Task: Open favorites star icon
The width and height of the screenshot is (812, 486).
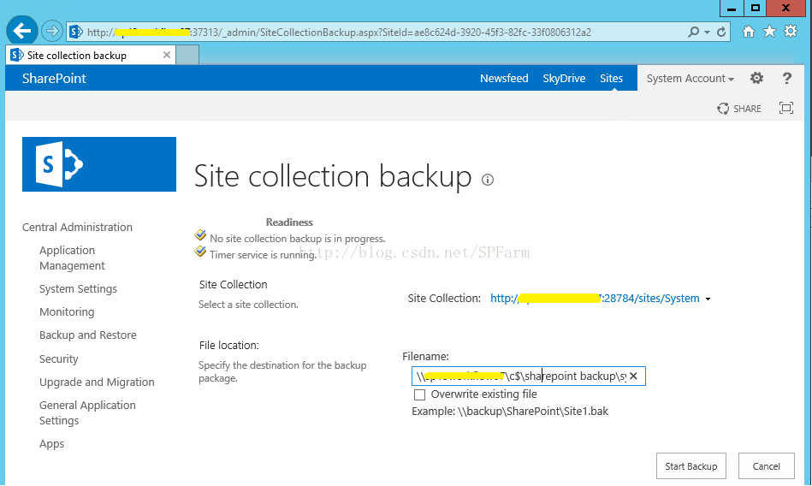Action: pos(769,32)
